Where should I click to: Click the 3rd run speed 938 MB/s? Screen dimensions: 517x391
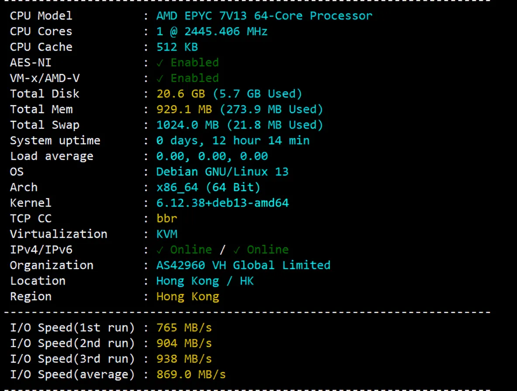[184, 359]
